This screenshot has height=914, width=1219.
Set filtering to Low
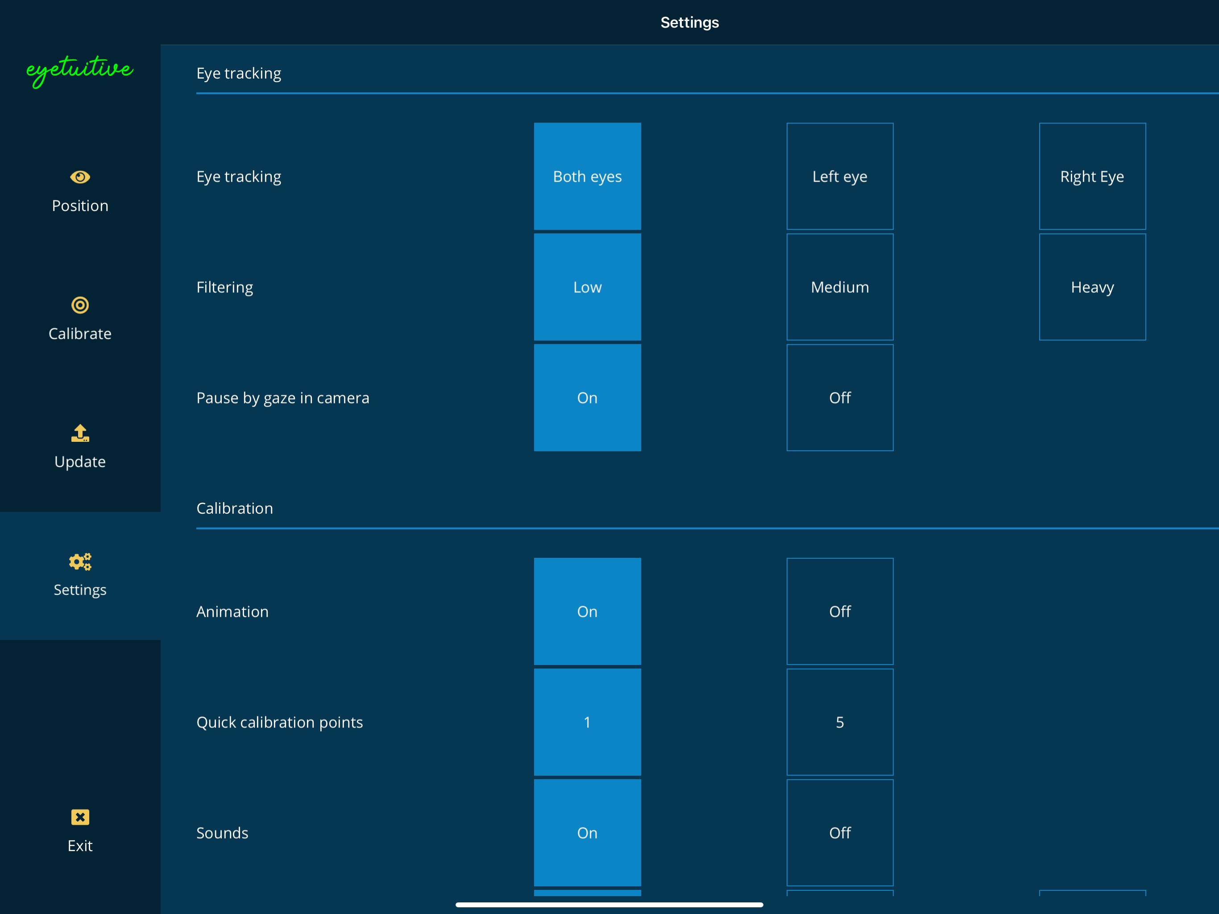(587, 287)
